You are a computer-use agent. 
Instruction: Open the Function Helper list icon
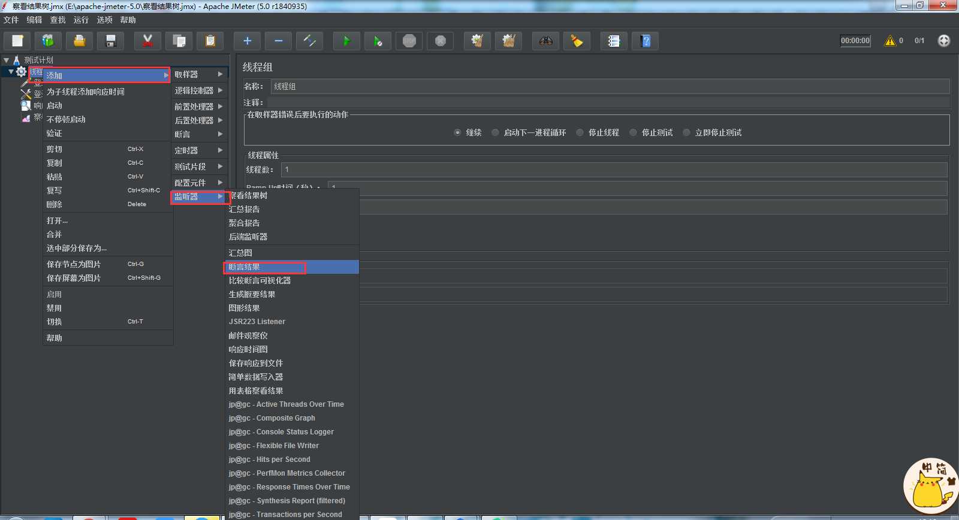(614, 41)
